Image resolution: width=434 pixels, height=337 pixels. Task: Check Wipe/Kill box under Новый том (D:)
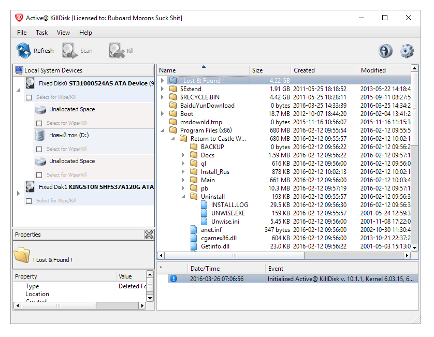39,149
